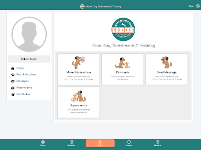Click "View signed and unsigned" description
This screenshot has height=150, width=201.
click(x=79, y=110)
